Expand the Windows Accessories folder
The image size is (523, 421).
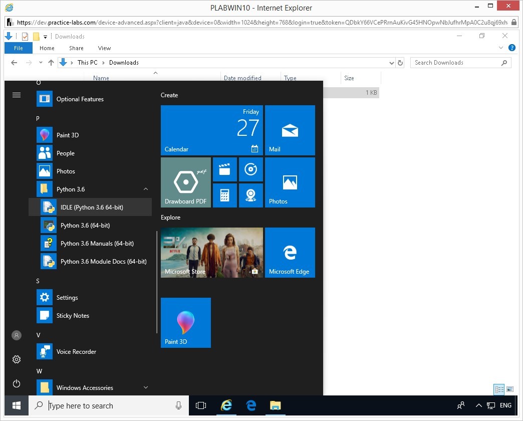tap(146, 388)
